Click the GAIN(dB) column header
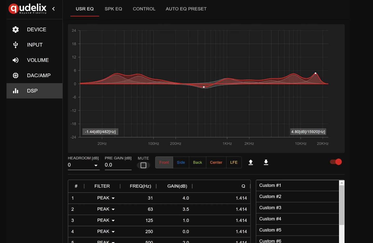Viewport: 373px width, 243px height. pyautogui.click(x=177, y=186)
